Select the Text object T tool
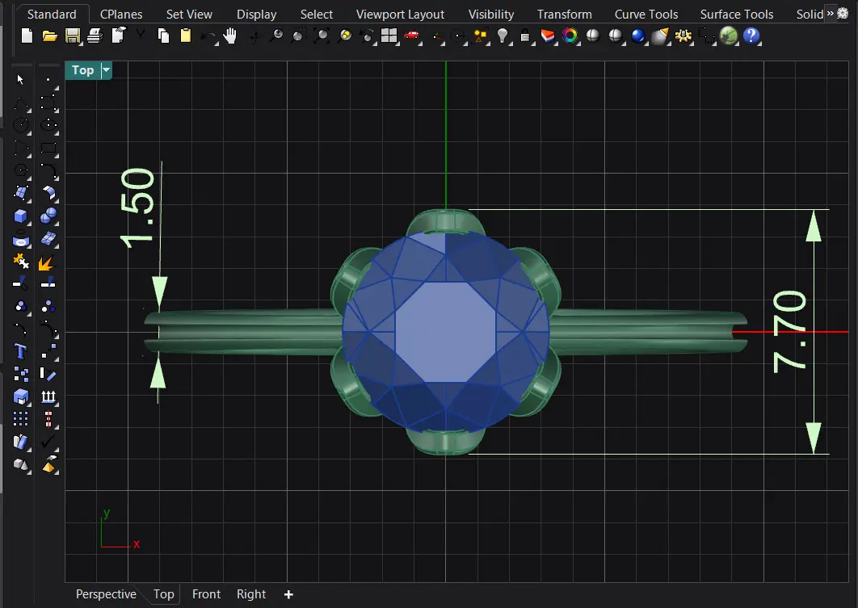The height and width of the screenshot is (608, 858). (x=21, y=351)
